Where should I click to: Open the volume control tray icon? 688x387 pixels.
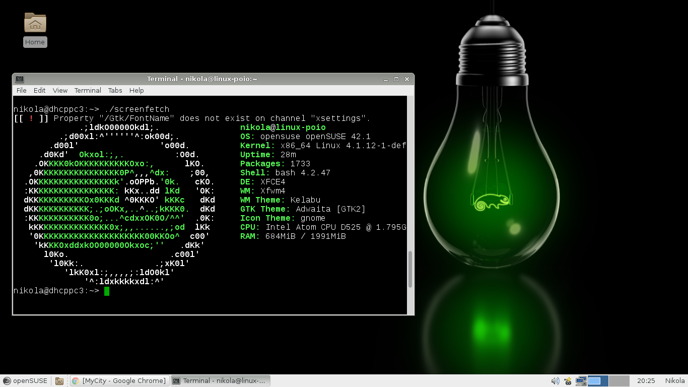click(555, 381)
